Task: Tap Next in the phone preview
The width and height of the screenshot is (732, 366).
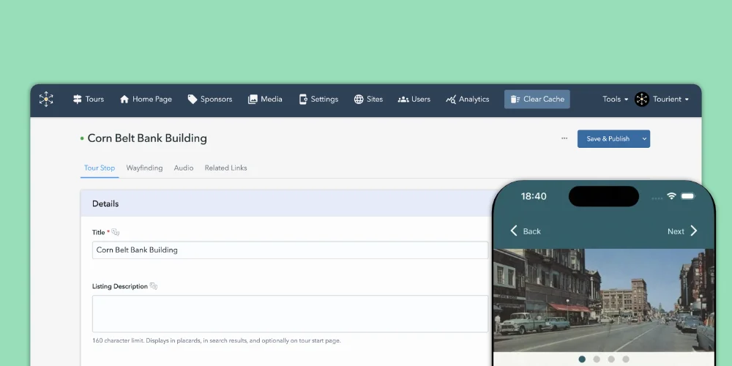Action: pos(682,231)
